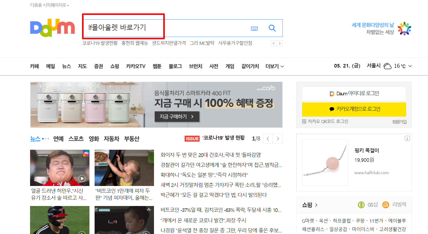Switch to the 연예 news tab

tap(58, 139)
